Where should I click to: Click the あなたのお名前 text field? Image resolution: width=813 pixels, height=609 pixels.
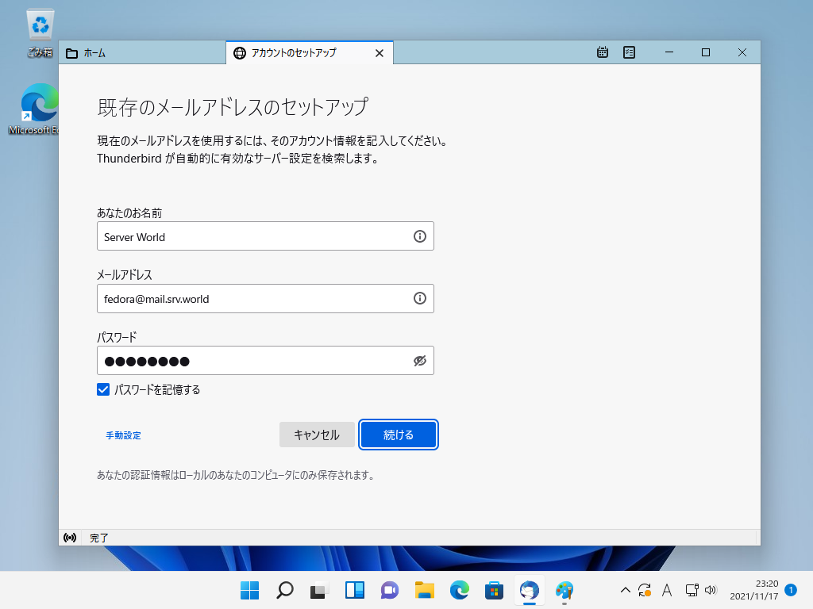pos(254,236)
